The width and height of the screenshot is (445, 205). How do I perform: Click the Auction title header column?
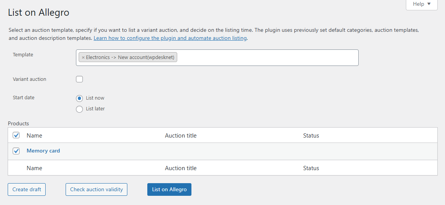tap(181, 136)
